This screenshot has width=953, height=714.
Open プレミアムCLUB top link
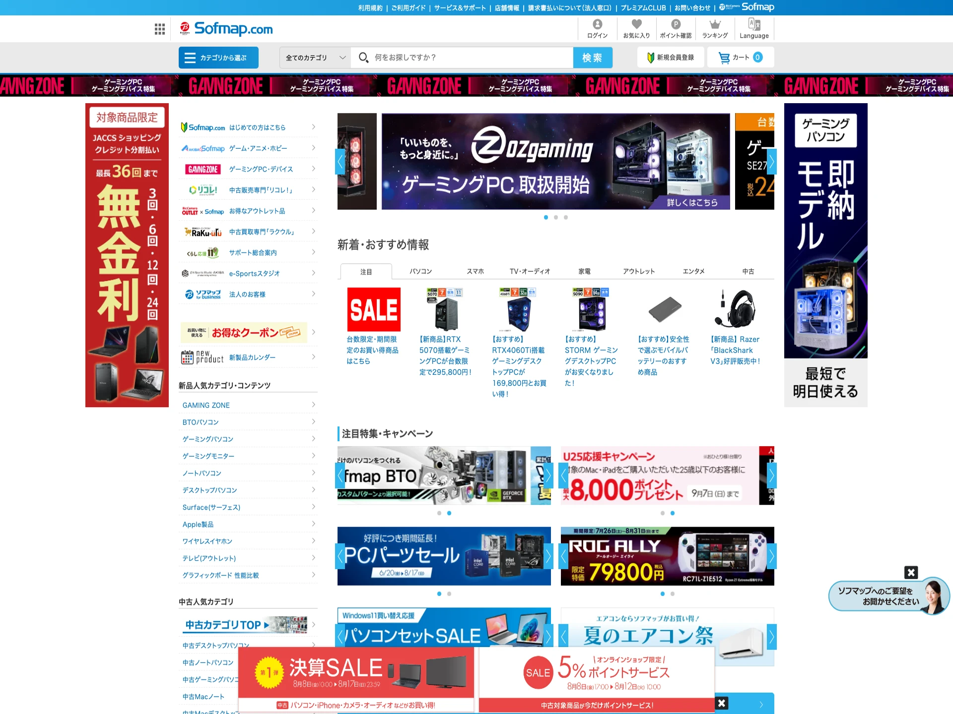click(x=643, y=7)
